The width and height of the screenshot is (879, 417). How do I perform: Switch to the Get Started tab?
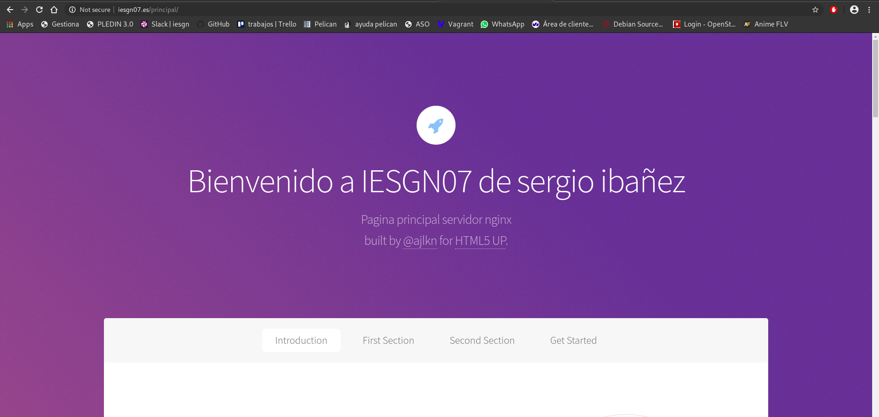click(x=573, y=340)
